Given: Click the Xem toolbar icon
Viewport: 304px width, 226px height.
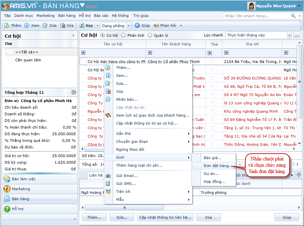Looking at the screenshot, I should (27, 26).
